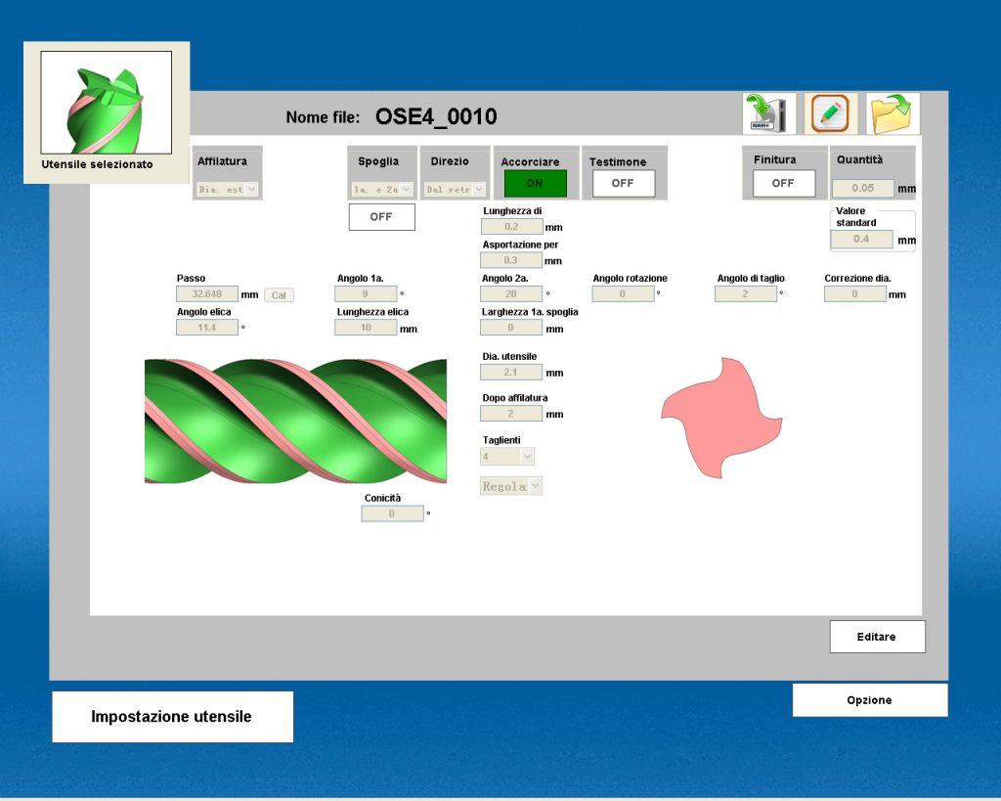Open the folder icon with green arrow
Image resolution: width=1001 pixels, height=801 pixels.
coord(892,113)
